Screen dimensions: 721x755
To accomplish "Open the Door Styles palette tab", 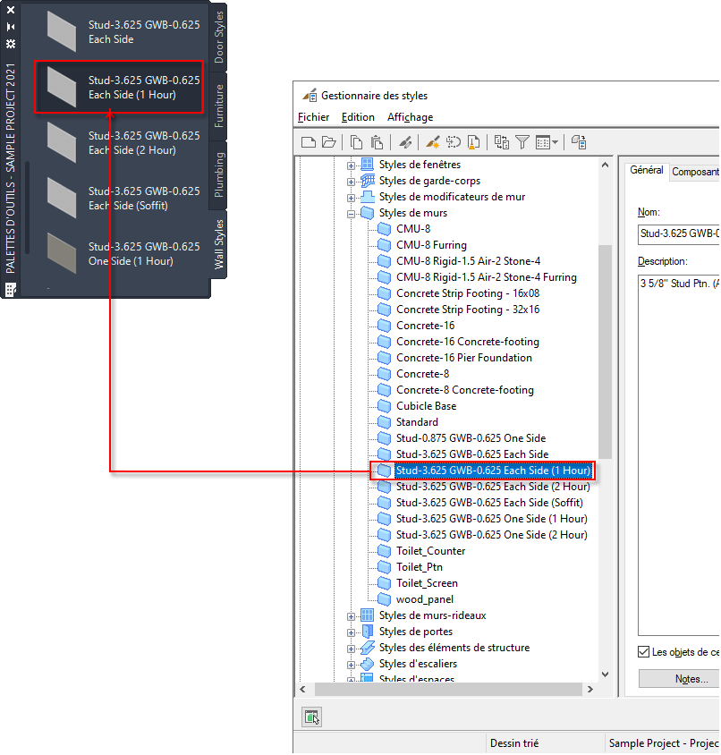I will pyautogui.click(x=218, y=37).
